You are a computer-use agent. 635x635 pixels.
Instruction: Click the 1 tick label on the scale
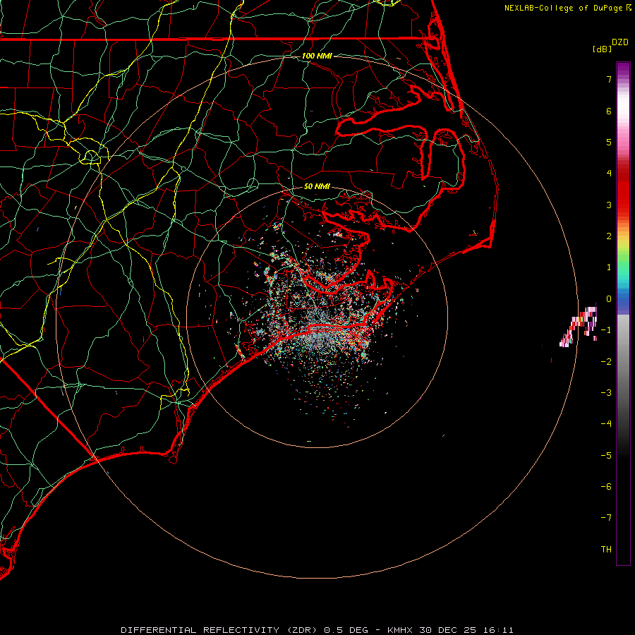609,267
